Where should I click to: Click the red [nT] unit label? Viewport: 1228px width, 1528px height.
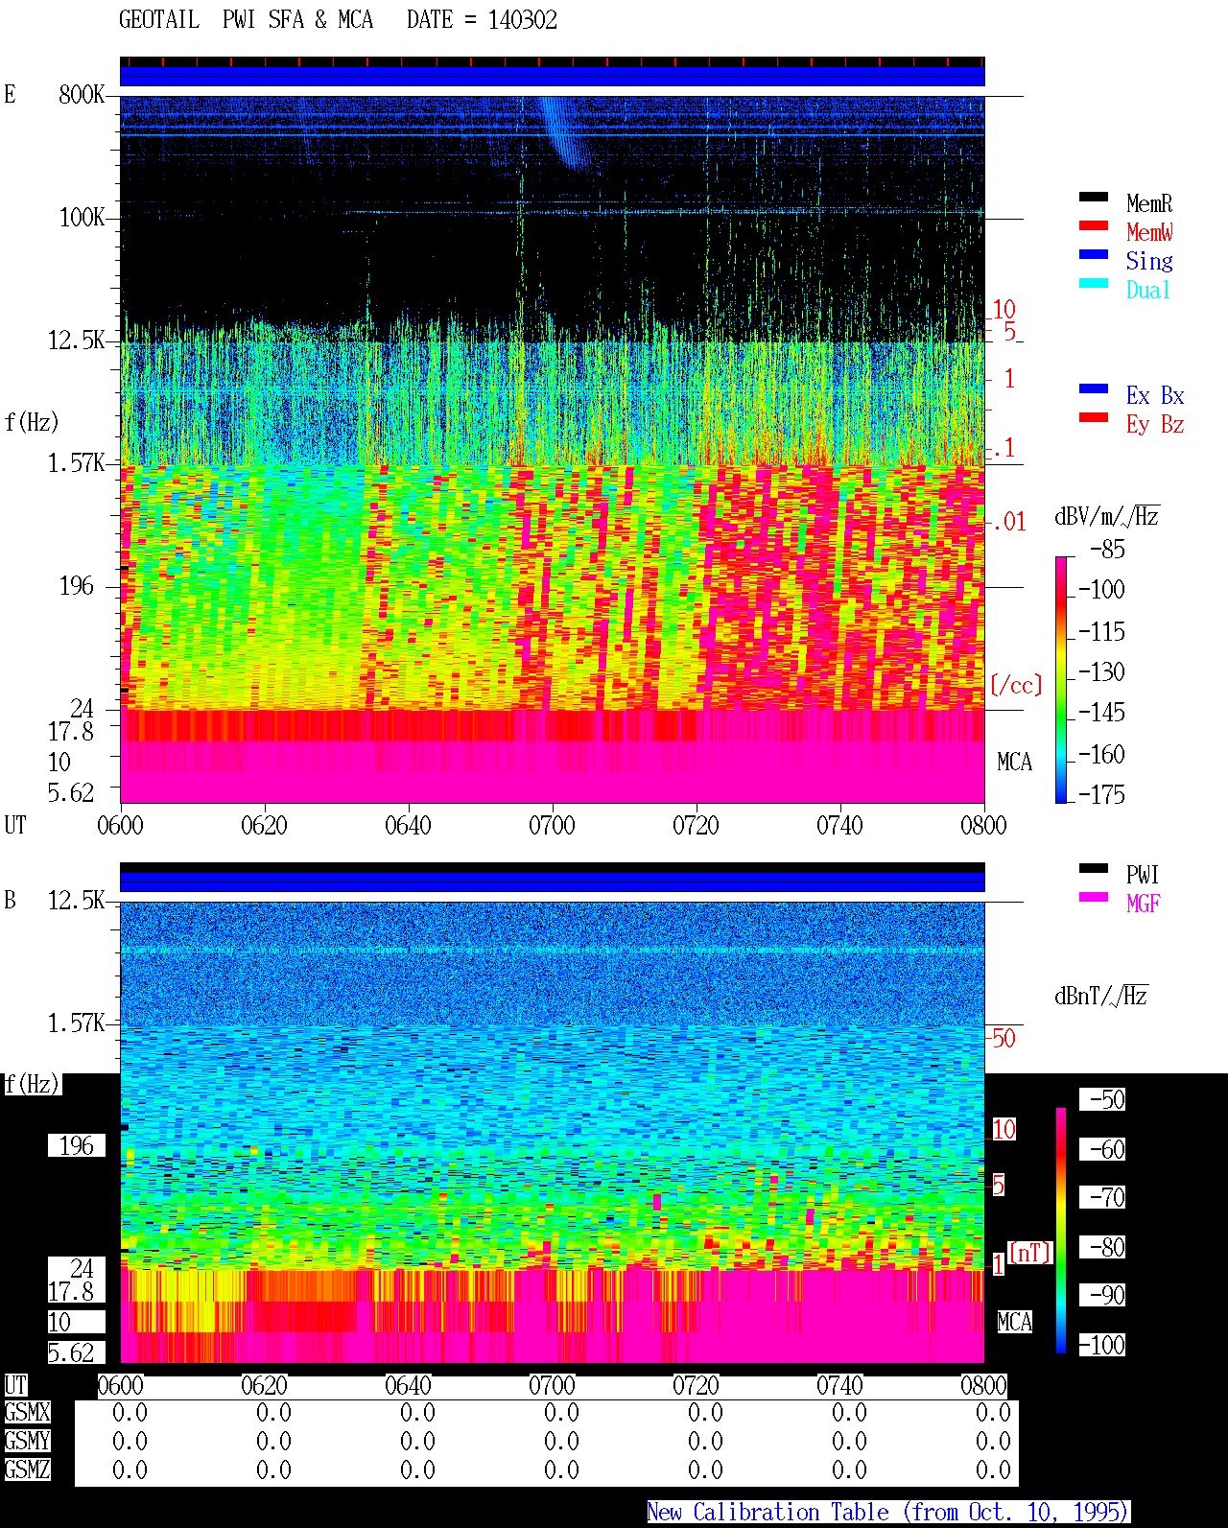click(x=1030, y=1253)
